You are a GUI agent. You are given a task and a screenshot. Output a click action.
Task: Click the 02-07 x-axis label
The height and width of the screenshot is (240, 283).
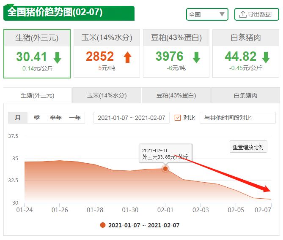click(263, 210)
